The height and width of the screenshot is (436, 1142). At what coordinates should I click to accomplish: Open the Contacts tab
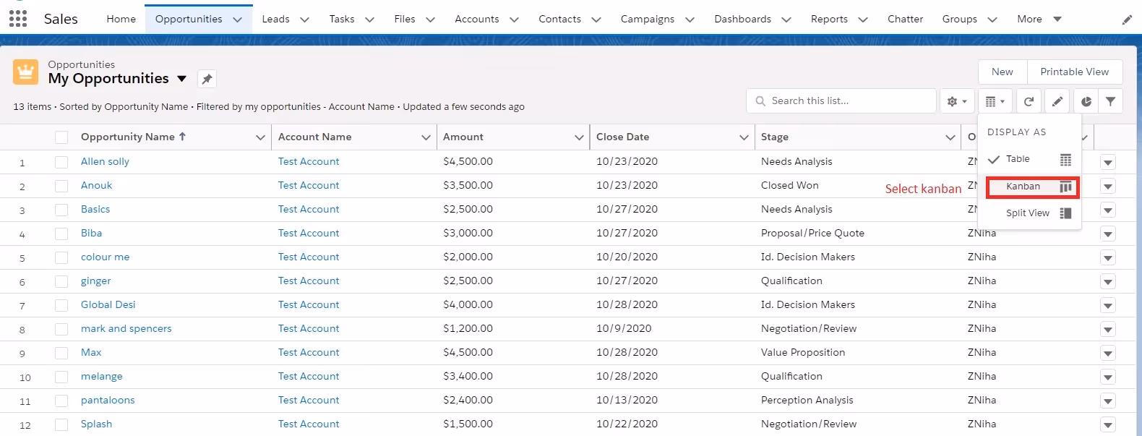pyautogui.click(x=559, y=19)
